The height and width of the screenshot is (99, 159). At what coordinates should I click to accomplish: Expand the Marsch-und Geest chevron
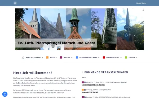coord(42,58)
